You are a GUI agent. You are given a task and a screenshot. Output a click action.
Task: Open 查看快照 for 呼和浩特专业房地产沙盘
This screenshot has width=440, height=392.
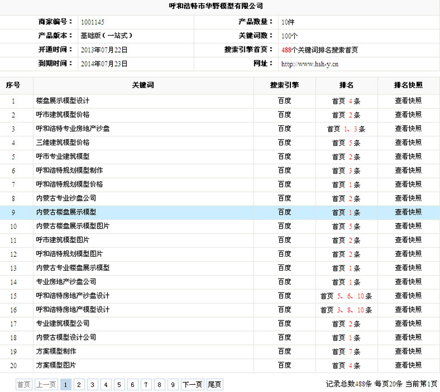tap(408, 129)
